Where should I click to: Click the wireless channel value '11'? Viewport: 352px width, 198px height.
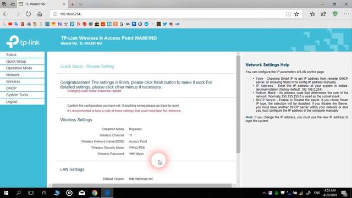tap(131, 135)
